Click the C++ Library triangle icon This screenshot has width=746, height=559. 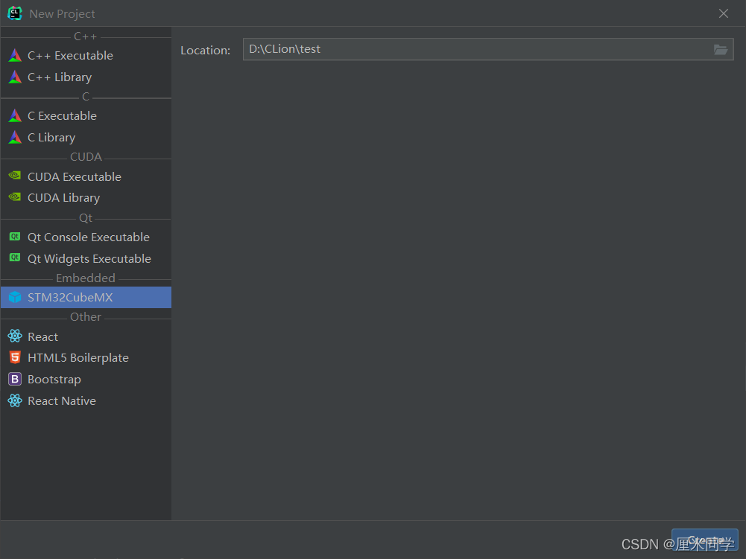coord(15,77)
